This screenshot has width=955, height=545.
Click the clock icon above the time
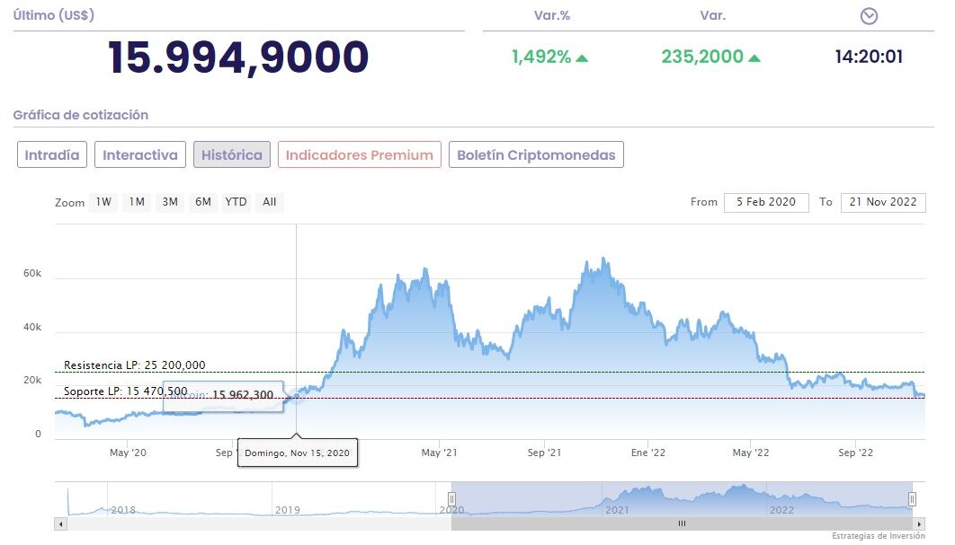(869, 16)
